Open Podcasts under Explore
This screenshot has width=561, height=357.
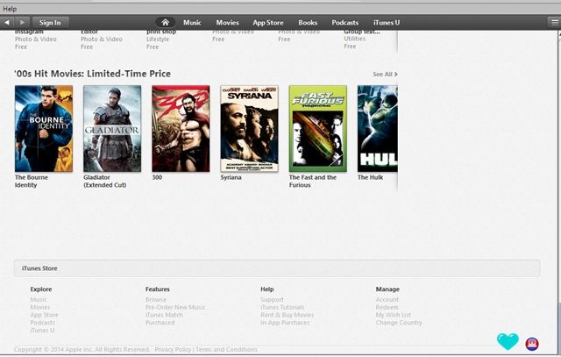pos(43,323)
